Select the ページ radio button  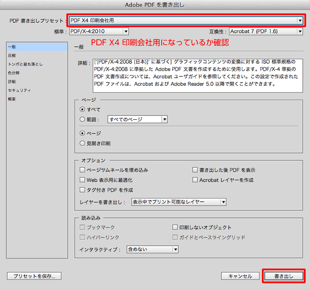point(82,133)
